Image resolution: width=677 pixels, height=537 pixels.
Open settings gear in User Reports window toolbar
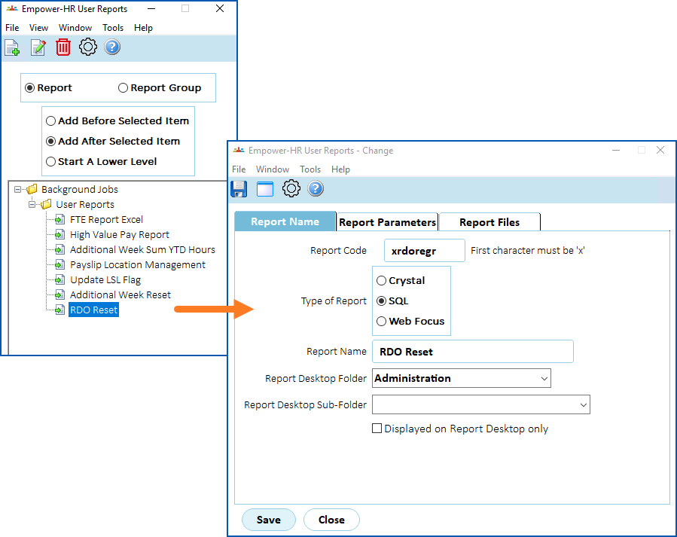tap(88, 47)
